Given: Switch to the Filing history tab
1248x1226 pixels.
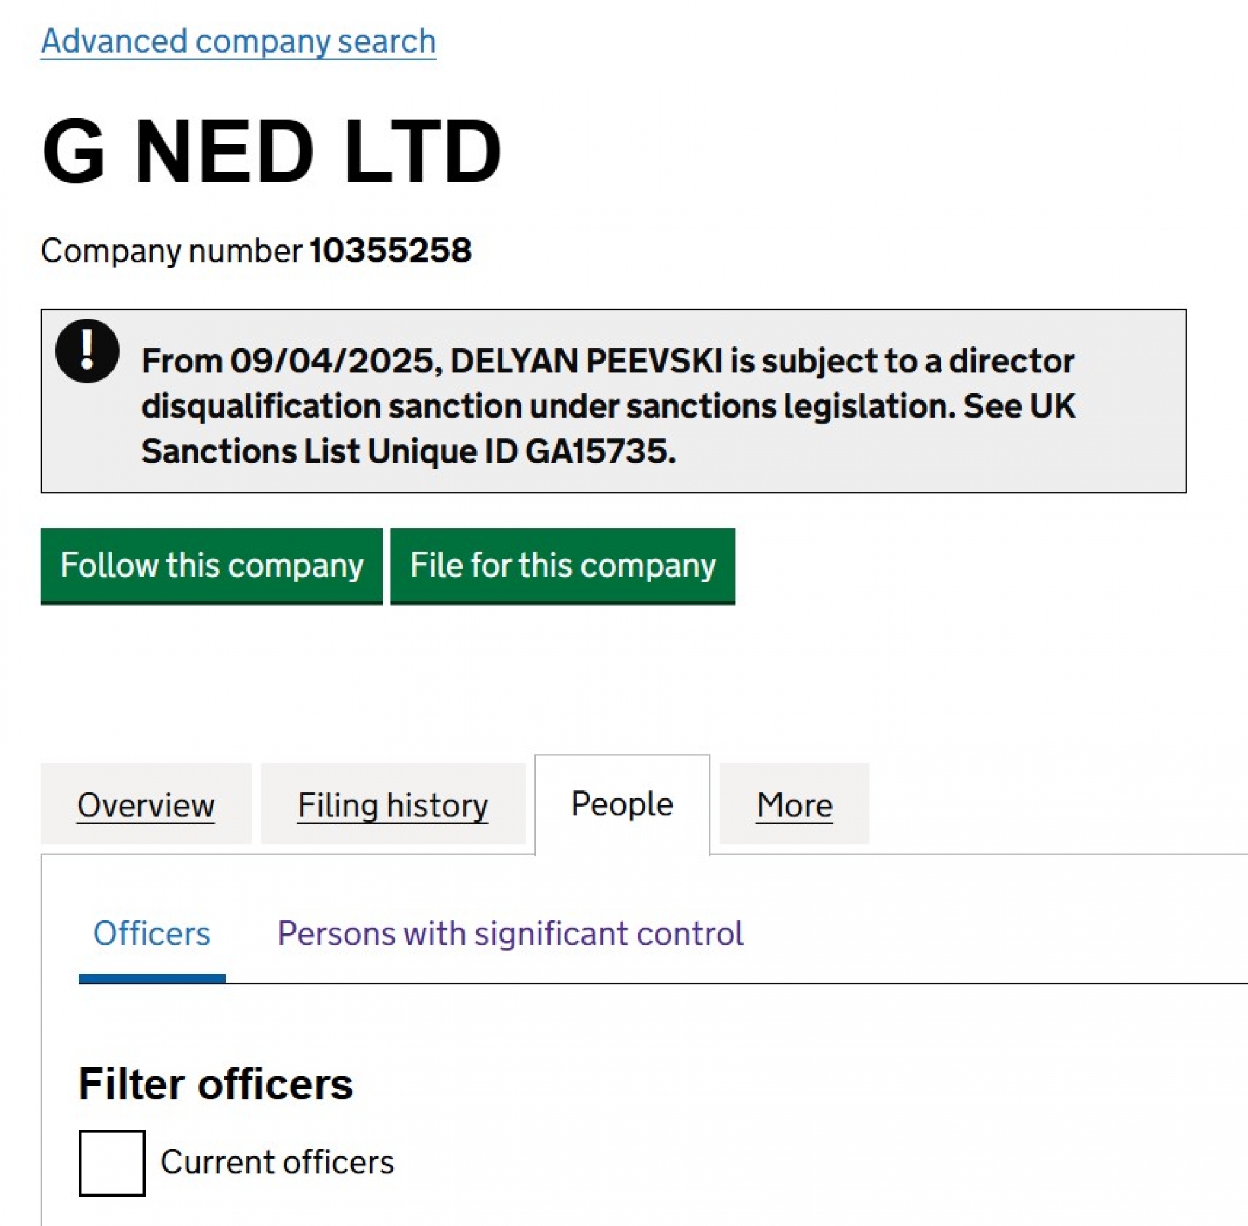Looking at the screenshot, I should point(393,805).
